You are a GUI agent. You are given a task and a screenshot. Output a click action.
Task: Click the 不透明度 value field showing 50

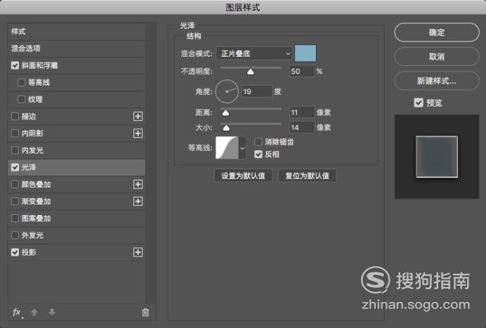302,72
